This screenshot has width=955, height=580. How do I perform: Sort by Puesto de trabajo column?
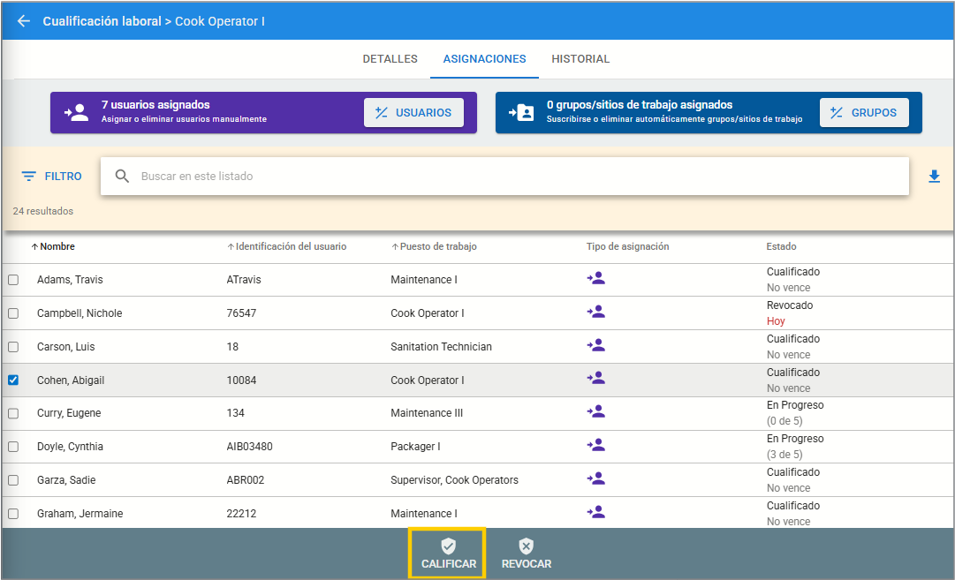click(437, 246)
